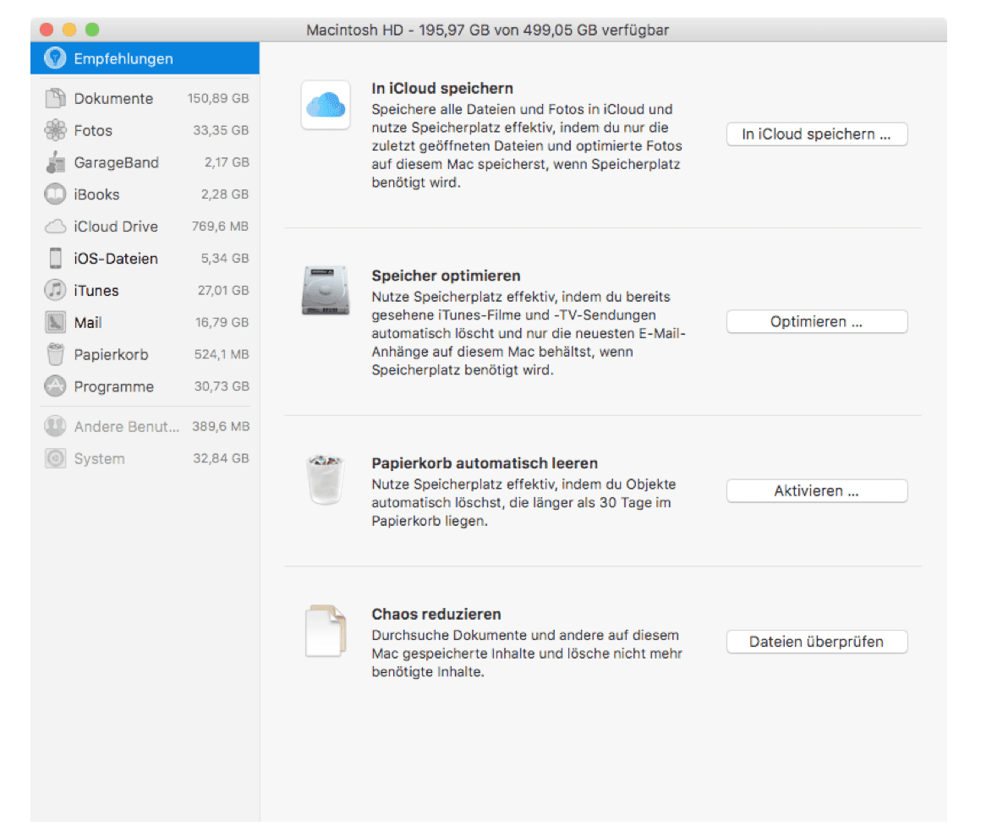
Task: Select iBooks in the sidebar
Action: (145, 194)
